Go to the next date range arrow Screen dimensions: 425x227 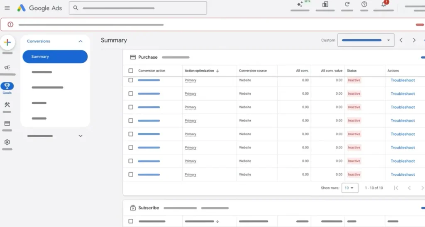click(414, 40)
